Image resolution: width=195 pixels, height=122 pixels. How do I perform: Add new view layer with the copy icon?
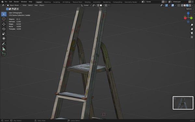(190, 2)
